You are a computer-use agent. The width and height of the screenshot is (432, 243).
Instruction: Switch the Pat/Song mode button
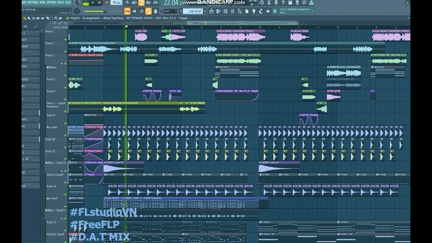86,3
